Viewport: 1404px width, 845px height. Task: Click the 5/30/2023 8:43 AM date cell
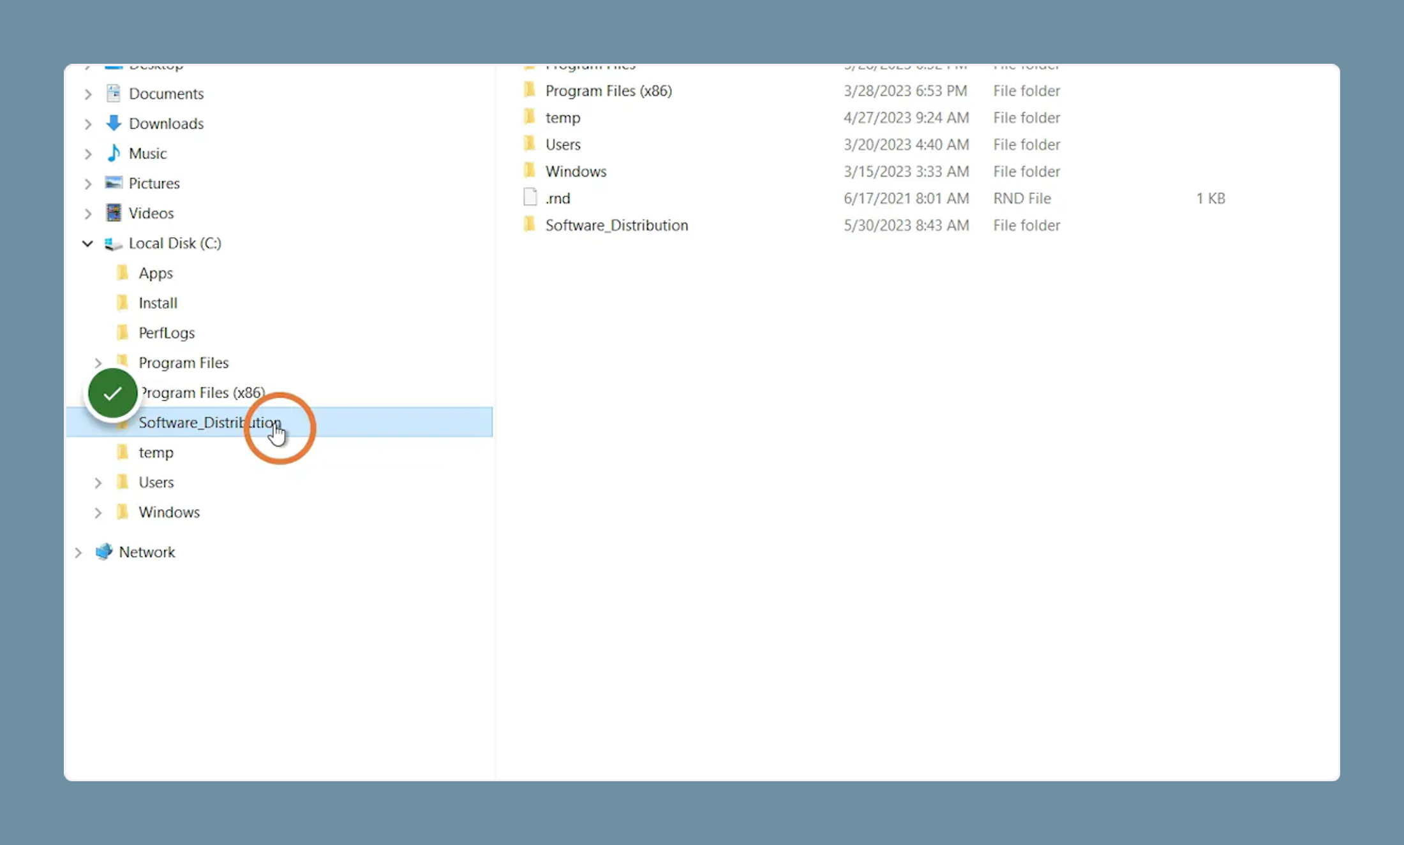click(x=906, y=225)
